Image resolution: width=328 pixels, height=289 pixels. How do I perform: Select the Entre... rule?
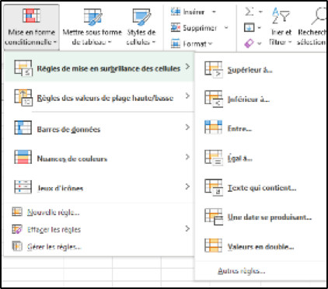261,128
